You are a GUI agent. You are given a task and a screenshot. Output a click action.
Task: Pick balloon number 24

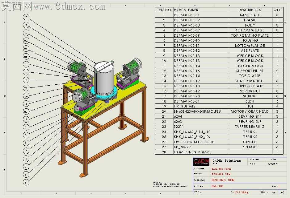(26, 41)
